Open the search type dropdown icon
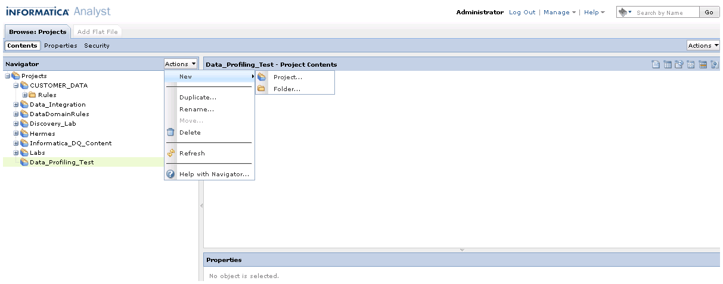 pos(625,12)
